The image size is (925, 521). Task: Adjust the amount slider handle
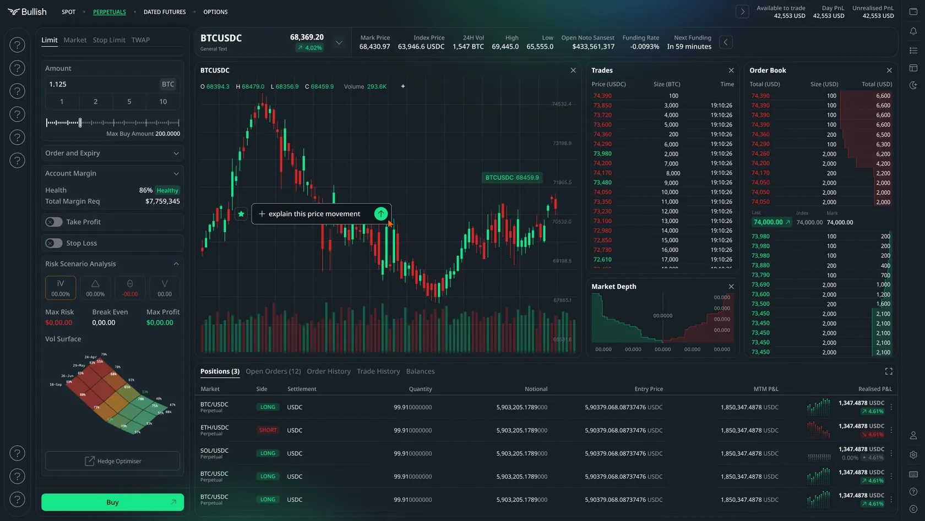click(80, 123)
